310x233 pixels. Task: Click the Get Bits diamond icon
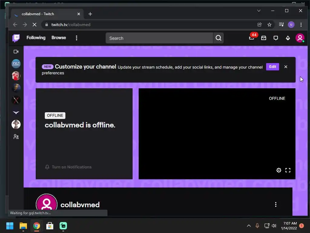coord(288,38)
